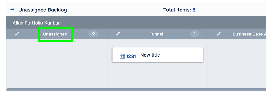Screen dimensions: 266x112
Task: Collapse the Unassigned Backlog section
Action: click(12, 9)
